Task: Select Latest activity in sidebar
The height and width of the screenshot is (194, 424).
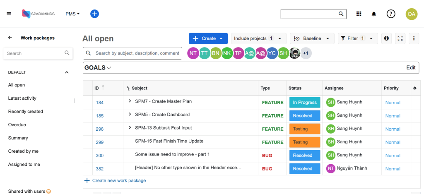Action: coord(22,98)
